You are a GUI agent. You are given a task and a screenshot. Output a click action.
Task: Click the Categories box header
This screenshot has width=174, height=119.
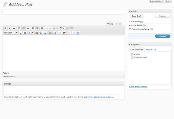click(150, 44)
